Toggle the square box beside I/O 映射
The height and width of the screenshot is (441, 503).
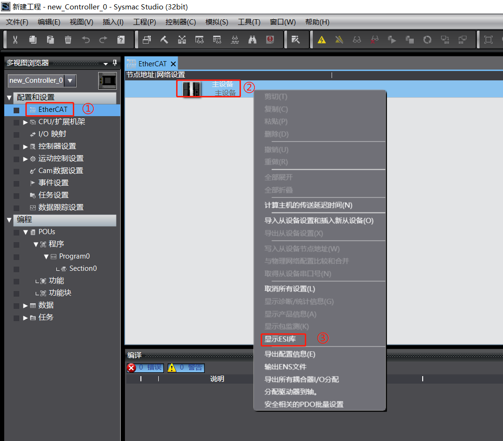(x=17, y=134)
